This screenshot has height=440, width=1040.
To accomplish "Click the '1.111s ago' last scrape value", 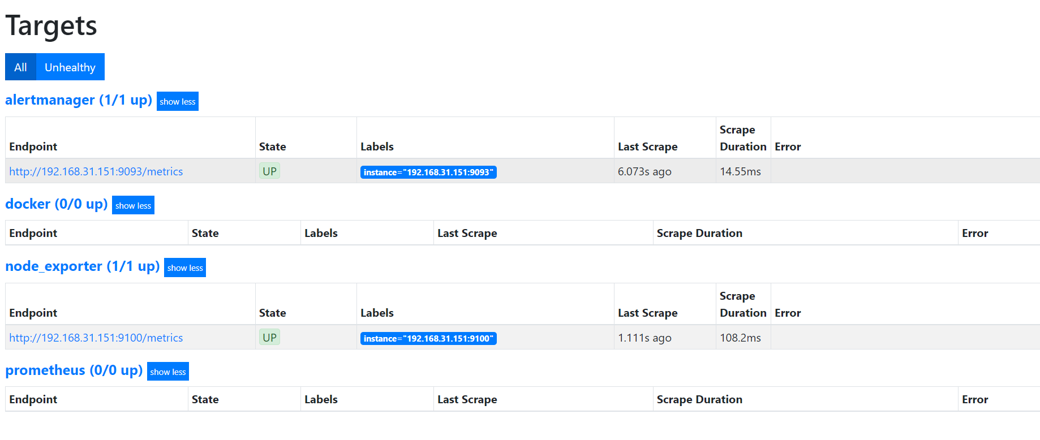I will tap(644, 338).
